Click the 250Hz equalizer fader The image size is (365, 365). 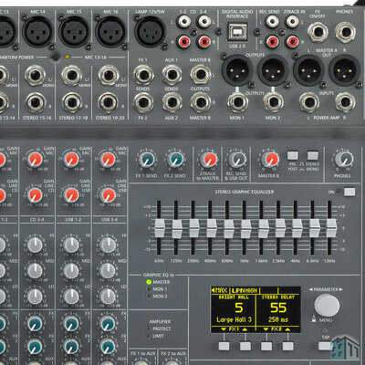click(194, 228)
